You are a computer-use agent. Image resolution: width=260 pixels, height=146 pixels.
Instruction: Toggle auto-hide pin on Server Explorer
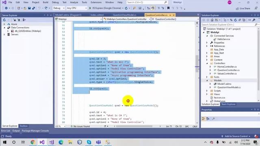48,15
